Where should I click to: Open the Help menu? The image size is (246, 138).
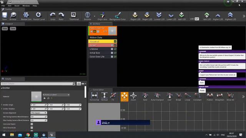click(x=35, y=6)
